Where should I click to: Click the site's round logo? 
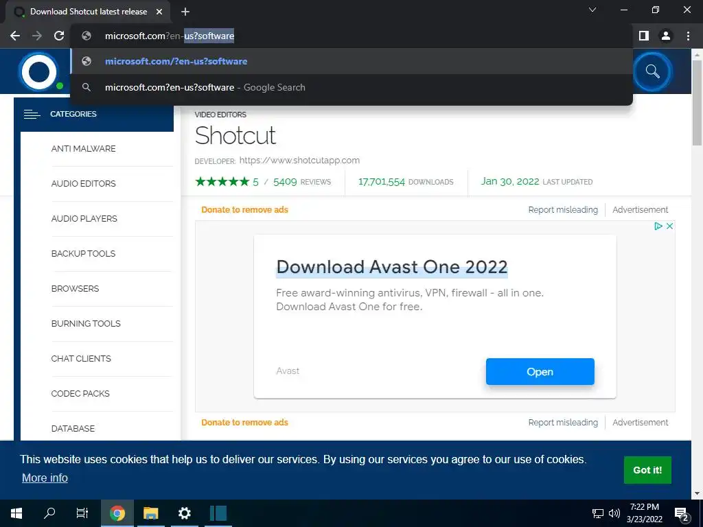39,71
